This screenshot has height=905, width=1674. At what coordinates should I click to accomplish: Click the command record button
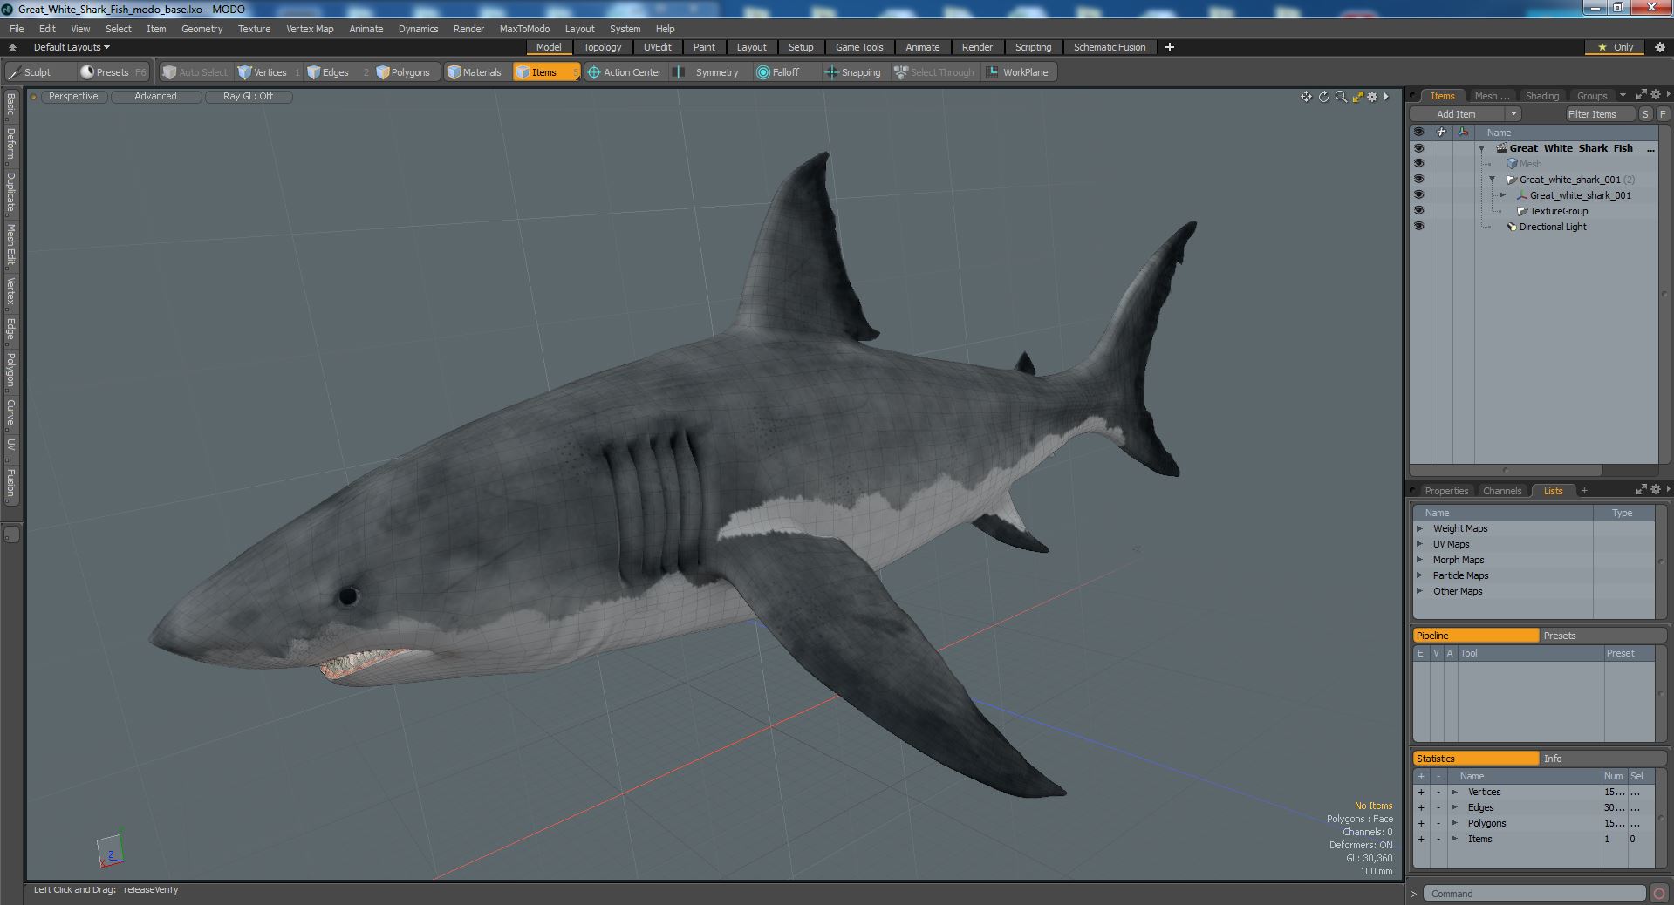click(x=1658, y=894)
